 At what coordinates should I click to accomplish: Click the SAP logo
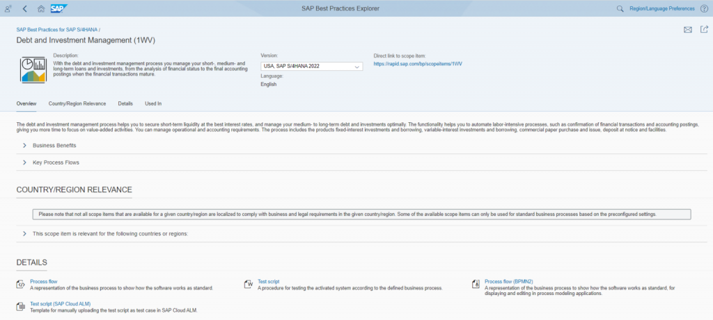pos(59,8)
